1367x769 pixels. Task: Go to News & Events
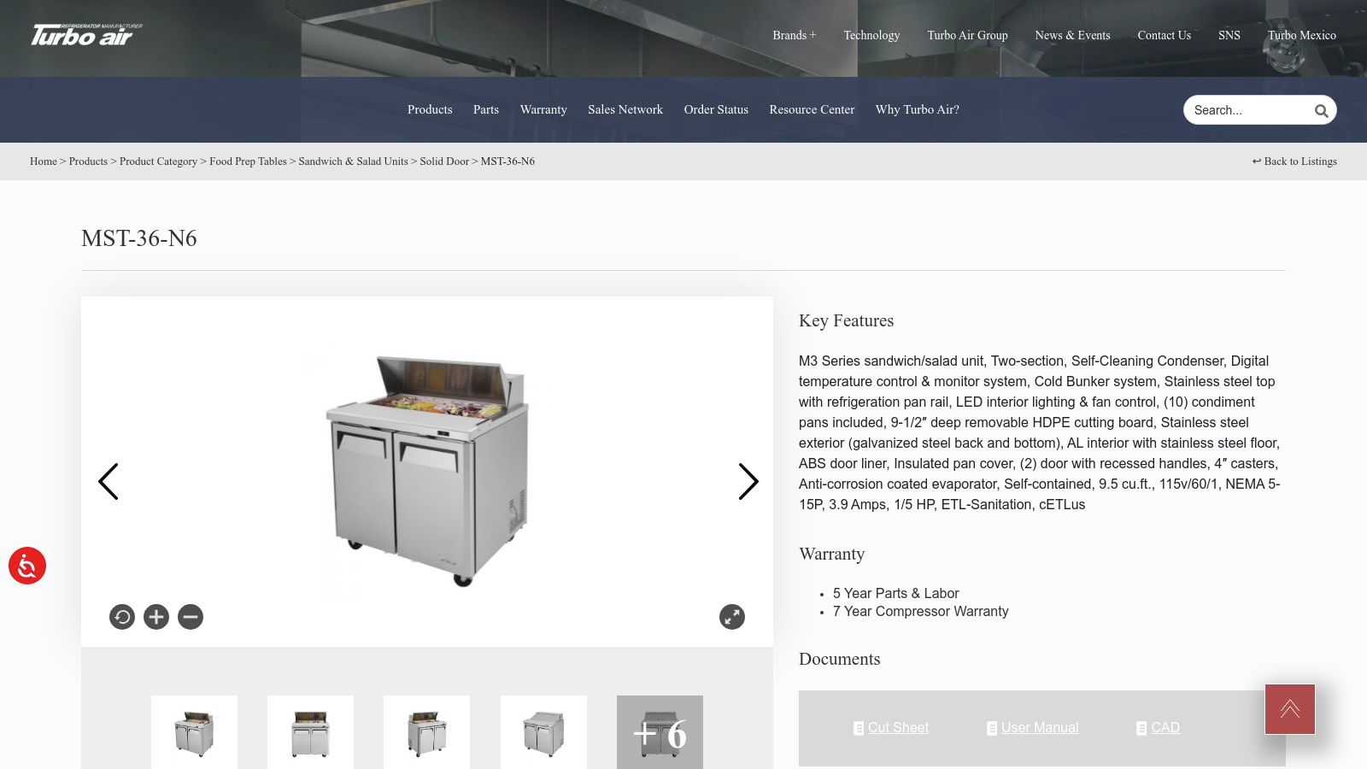tap(1072, 35)
